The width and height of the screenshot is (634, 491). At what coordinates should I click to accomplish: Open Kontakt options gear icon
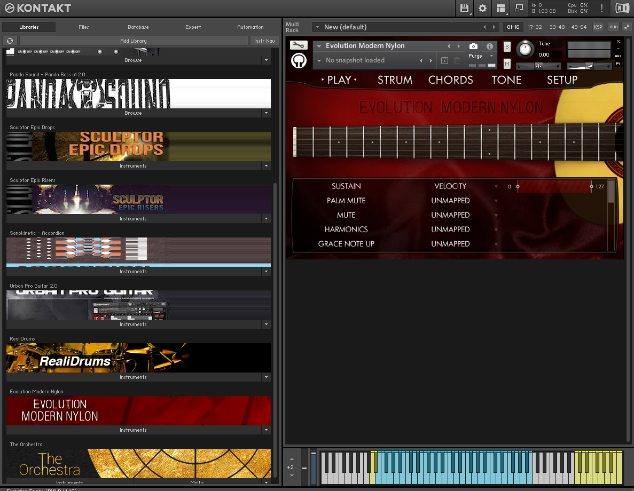(x=482, y=8)
